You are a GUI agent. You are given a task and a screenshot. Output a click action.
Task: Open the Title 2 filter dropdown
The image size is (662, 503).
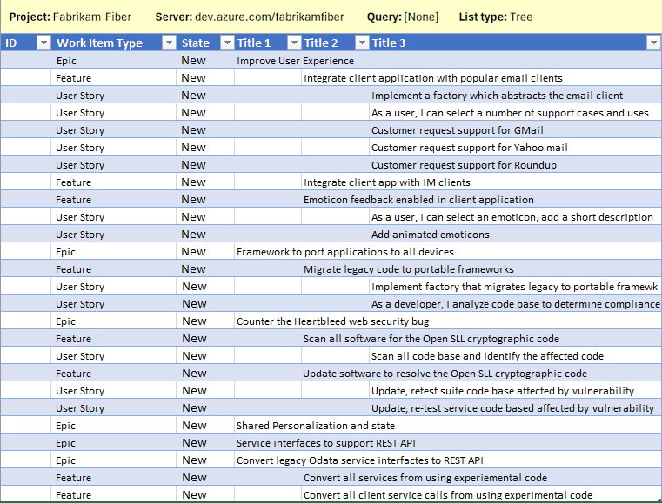(362, 43)
